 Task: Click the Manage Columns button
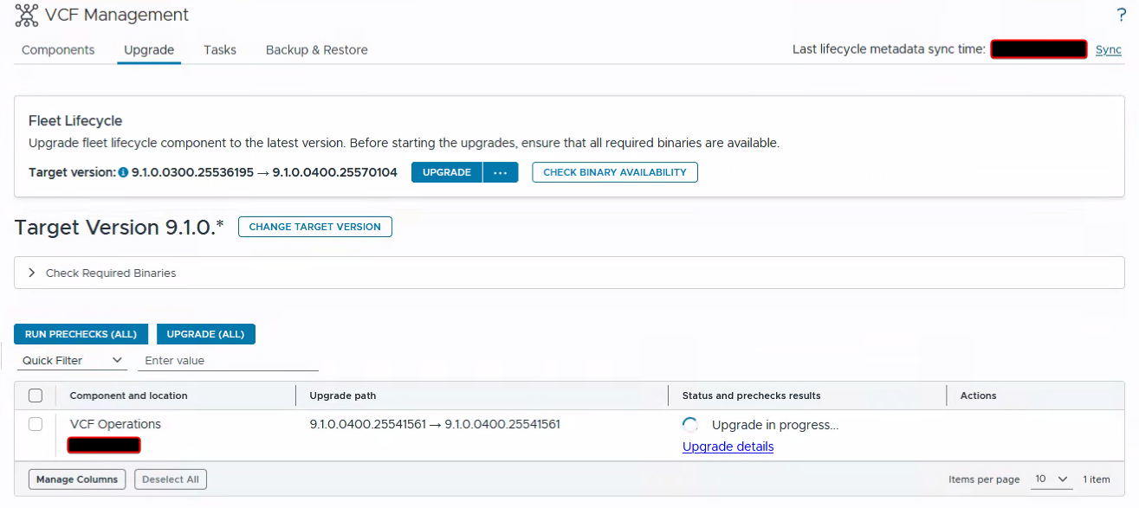click(x=77, y=479)
